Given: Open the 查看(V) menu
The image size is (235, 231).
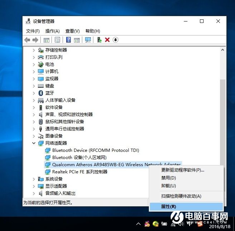Looking at the screenshot, I should tap(73, 31).
